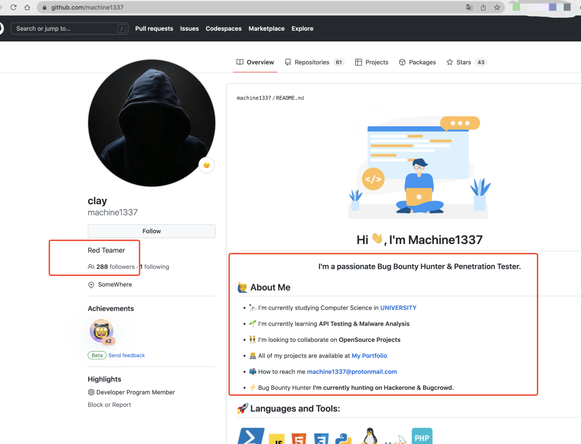Click the lock icon beside github.com URL

click(45, 8)
